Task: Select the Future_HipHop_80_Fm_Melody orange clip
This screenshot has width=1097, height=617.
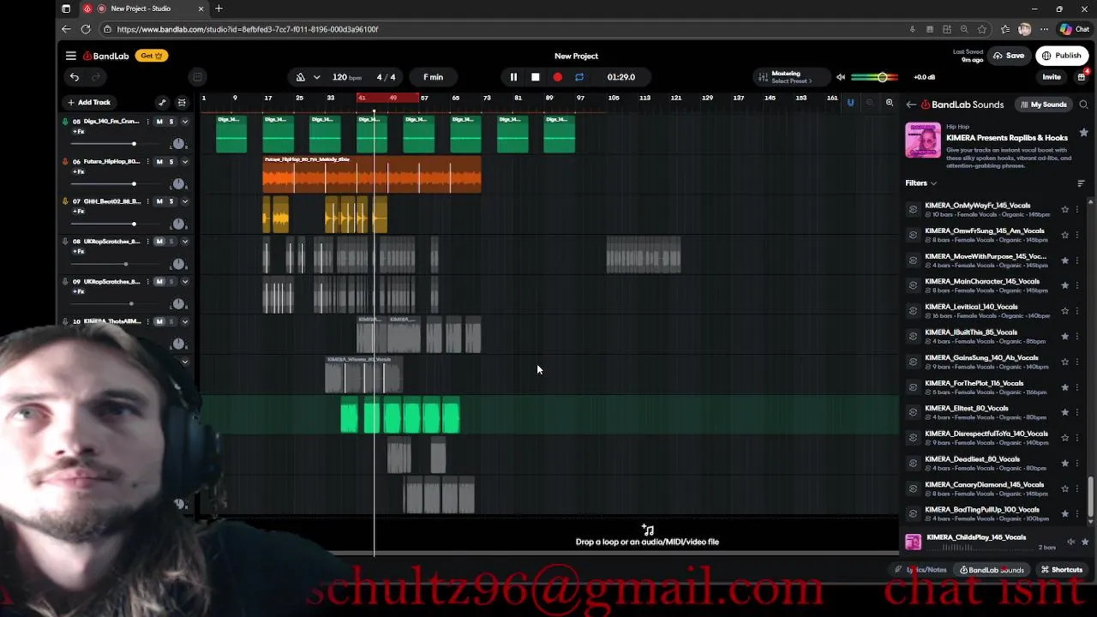Action: pyautogui.click(x=372, y=174)
